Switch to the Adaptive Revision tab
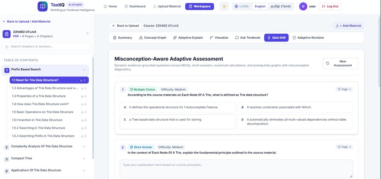The height and width of the screenshot is (179, 381). [x=308, y=38]
